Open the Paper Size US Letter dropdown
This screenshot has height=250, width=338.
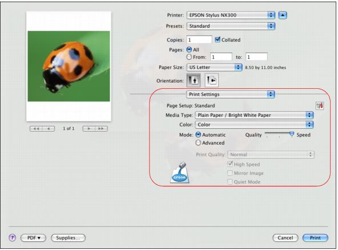(x=215, y=67)
